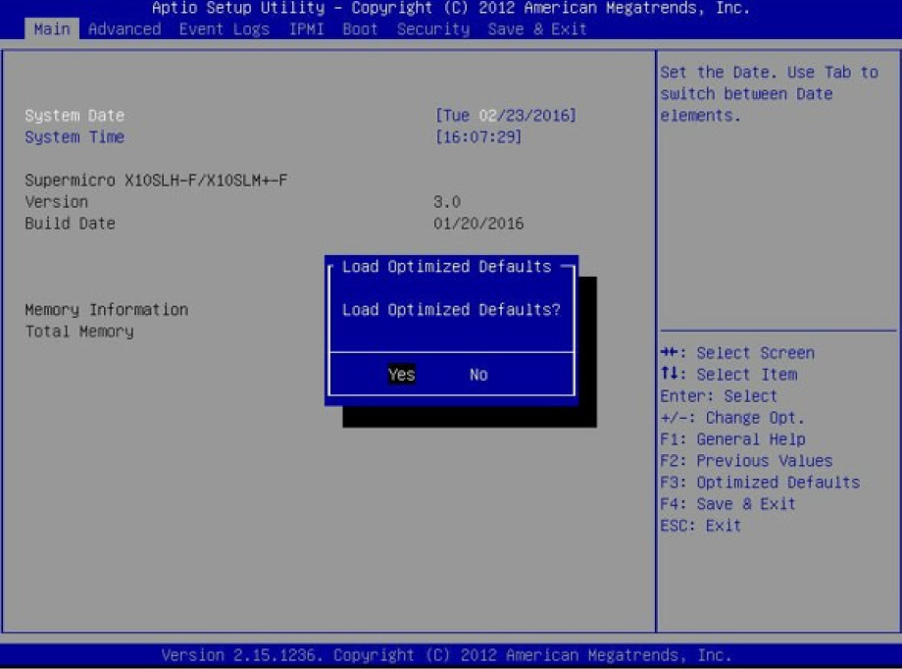Click the Select Item key hint
The width and height of the screenshot is (902, 669).
coord(728,374)
